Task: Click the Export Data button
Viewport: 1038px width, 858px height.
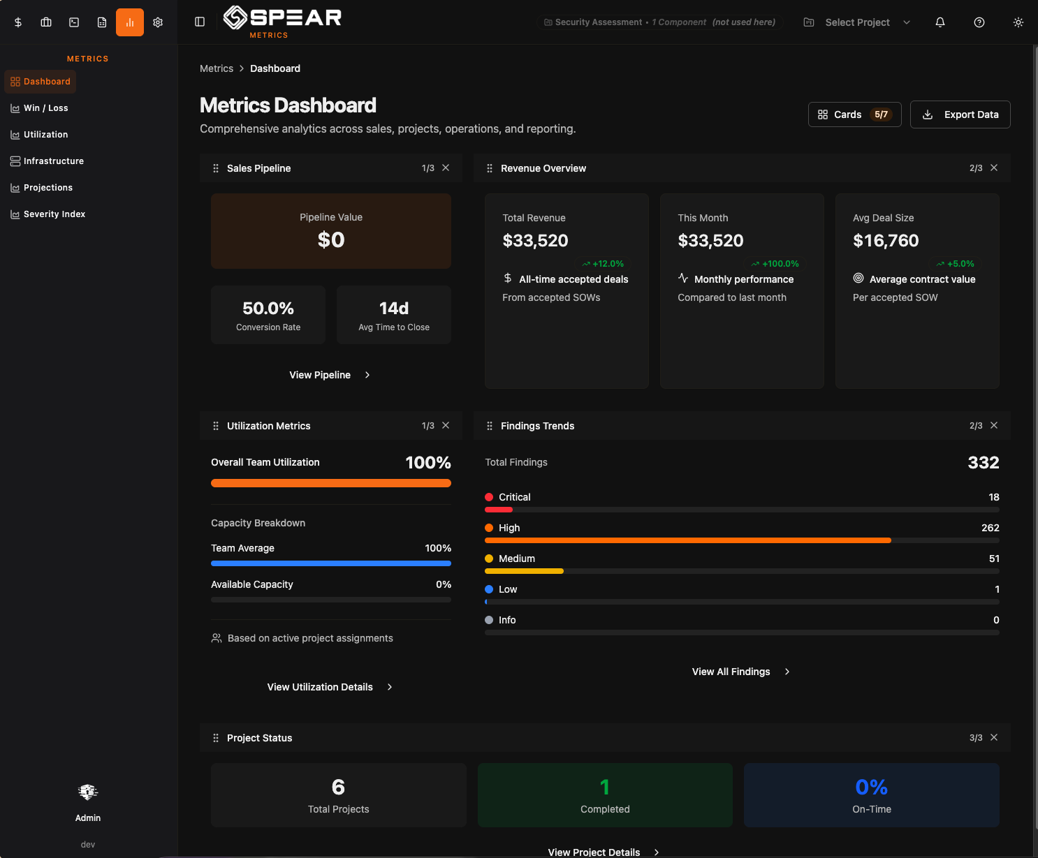Action: (x=960, y=114)
